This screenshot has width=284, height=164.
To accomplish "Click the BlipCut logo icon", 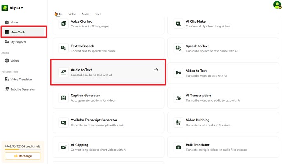I will 5,8.
